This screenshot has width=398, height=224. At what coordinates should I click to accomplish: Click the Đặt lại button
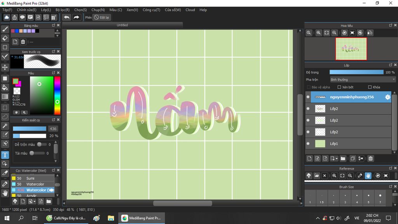102,17
